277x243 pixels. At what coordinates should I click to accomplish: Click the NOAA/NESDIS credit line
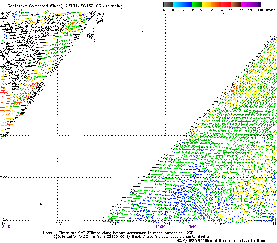coord(220,241)
